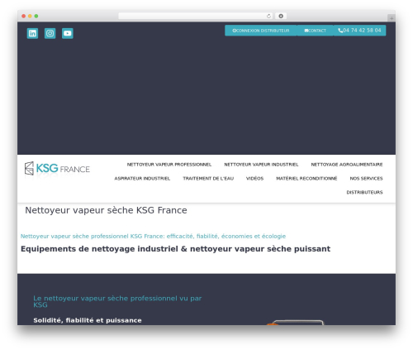Screen dimensions: 413x350
Task: Go to the Vidéos menu item
Action: point(254,179)
